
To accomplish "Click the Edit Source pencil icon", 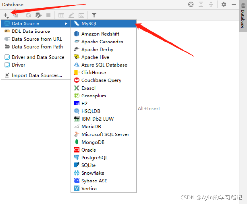I will [x=71, y=15].
